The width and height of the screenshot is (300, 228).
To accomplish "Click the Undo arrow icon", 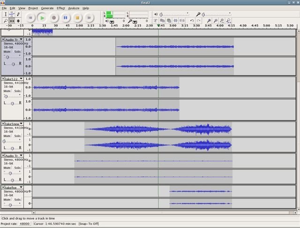I will tap(192, 21).
